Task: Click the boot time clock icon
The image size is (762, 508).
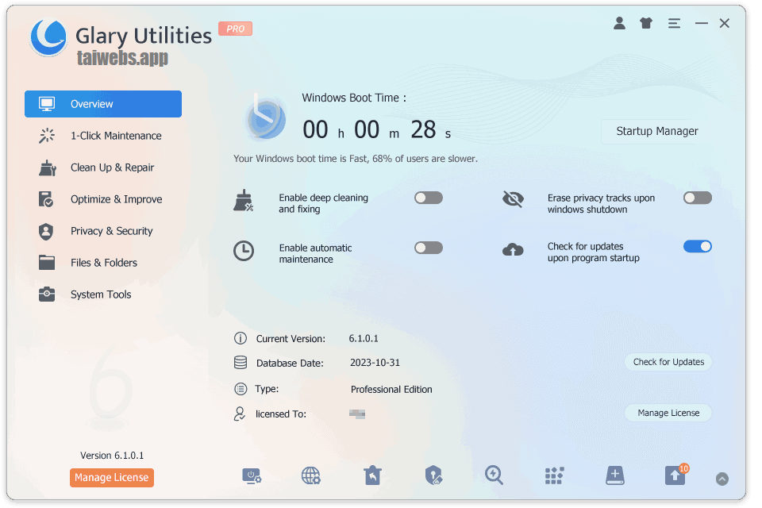Action: (x=265, y=118)
